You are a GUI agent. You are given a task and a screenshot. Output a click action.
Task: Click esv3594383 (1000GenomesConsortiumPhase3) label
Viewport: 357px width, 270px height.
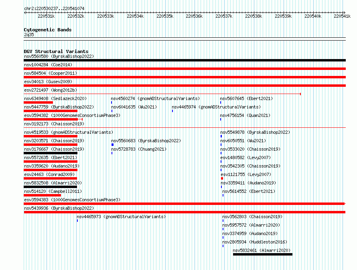[x=72, y=200]
